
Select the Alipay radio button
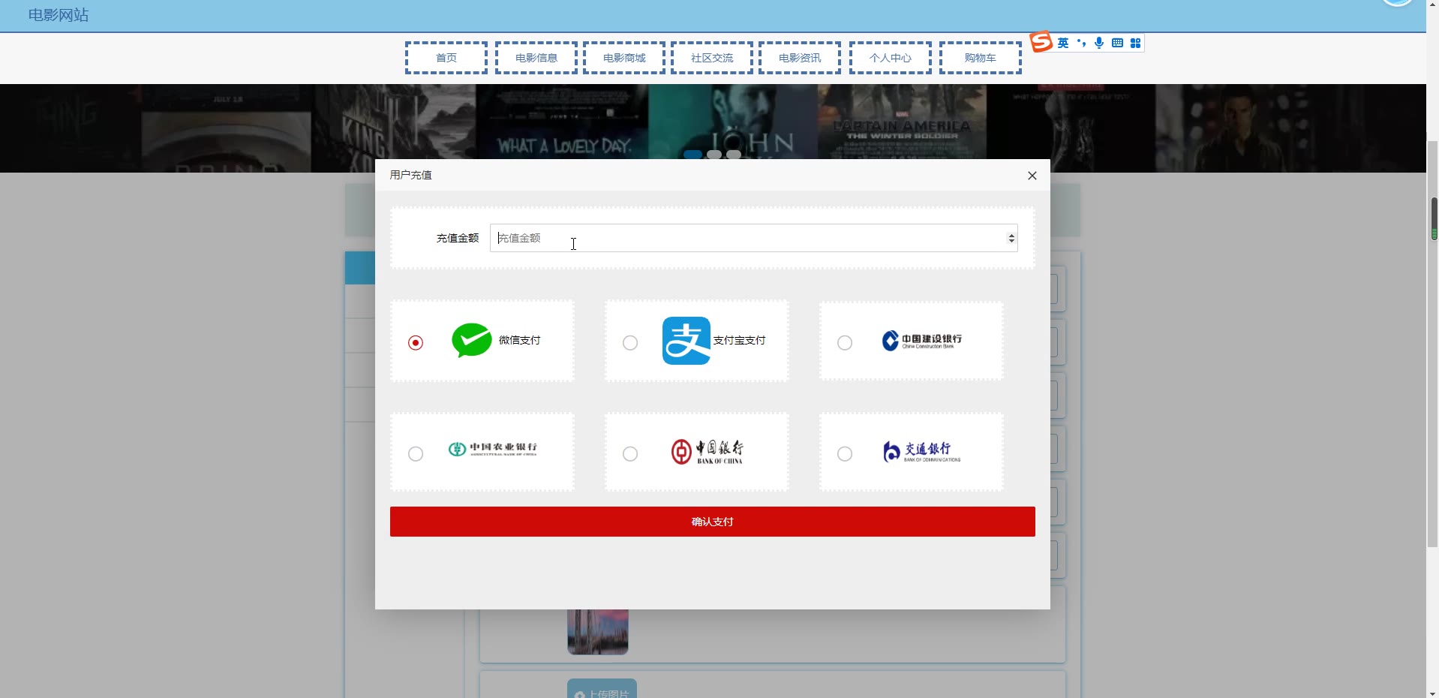[x=630, y=342]
